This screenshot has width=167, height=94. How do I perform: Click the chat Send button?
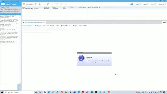click(19, 87)
